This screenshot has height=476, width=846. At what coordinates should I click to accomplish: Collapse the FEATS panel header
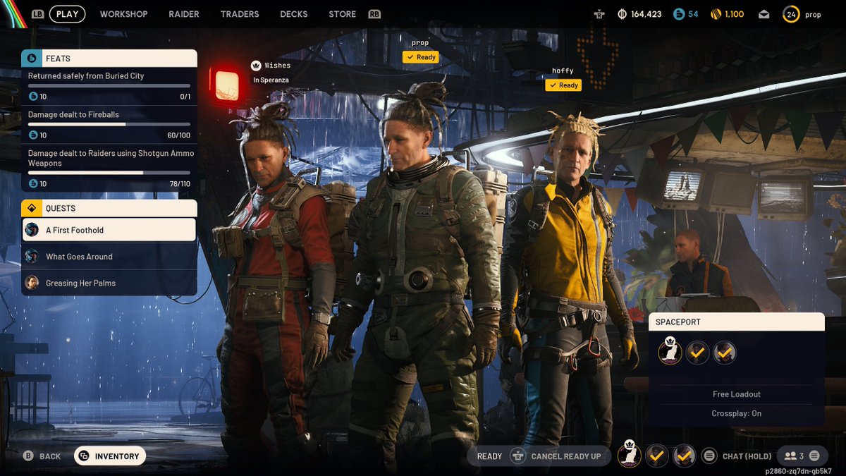tap(109, 59)
